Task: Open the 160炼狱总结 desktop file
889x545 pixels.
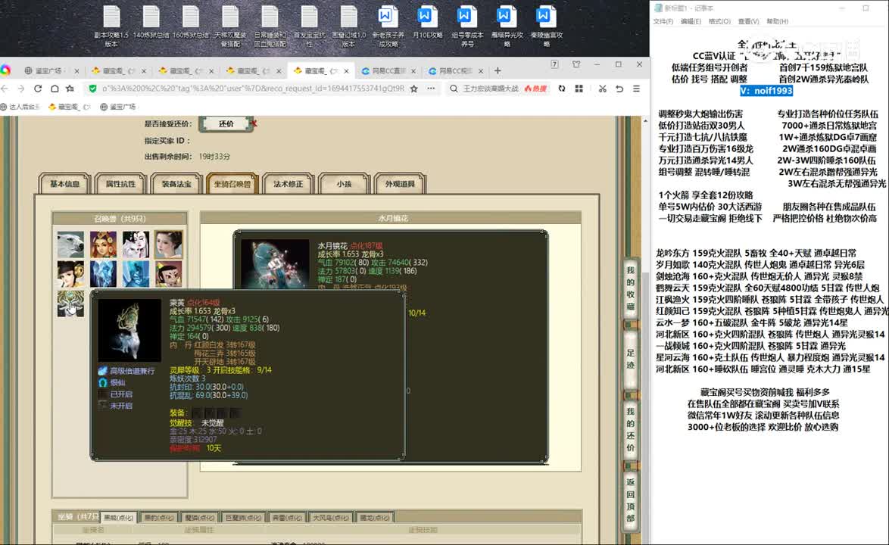Action: (x=191, y=23)
